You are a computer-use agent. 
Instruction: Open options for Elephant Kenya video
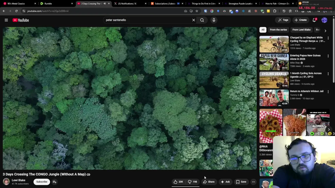(x=328, y=38)
